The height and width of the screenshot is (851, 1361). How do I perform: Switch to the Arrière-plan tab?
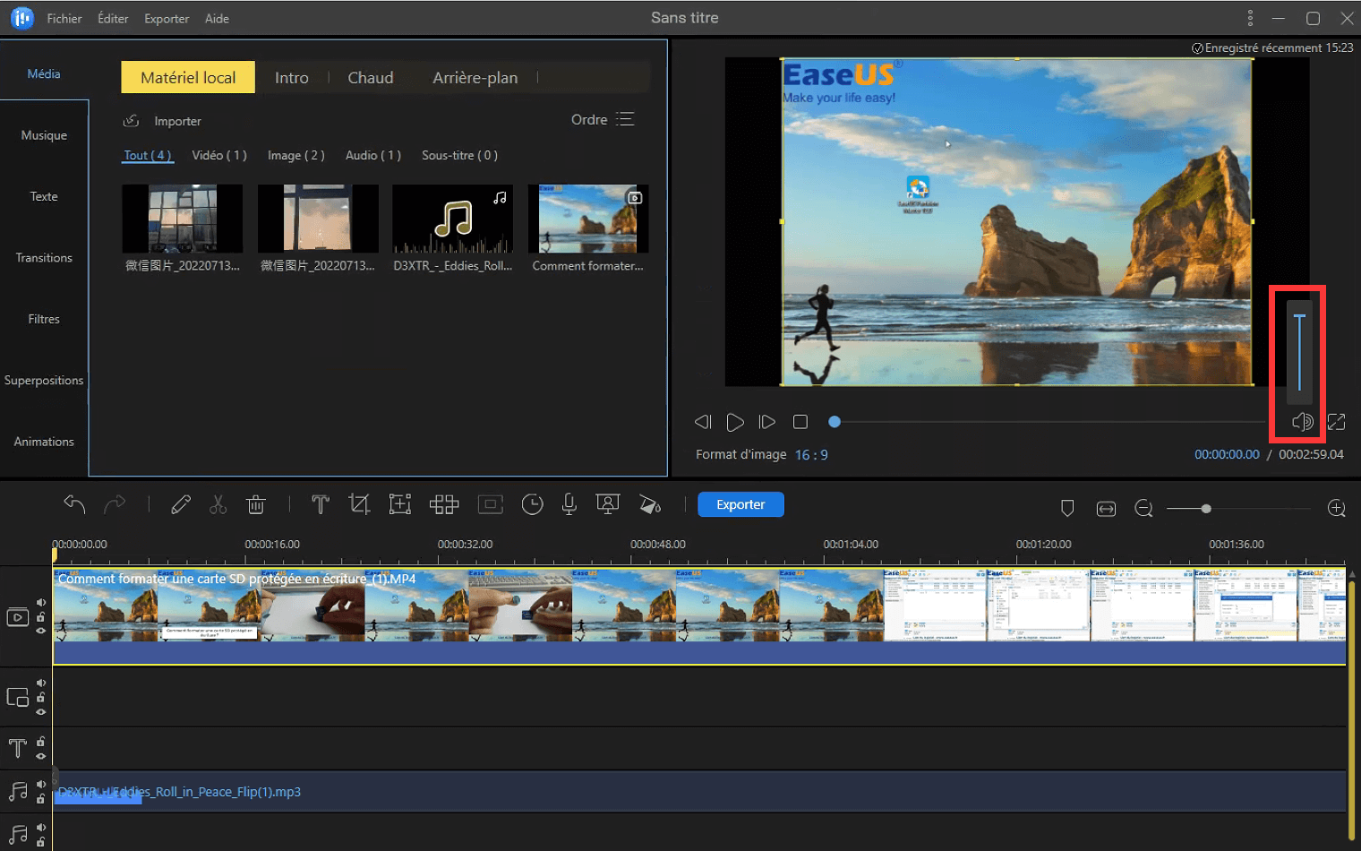pos(475,77)
